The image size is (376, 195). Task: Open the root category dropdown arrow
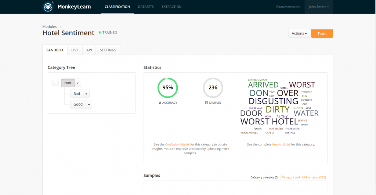(x=78, y=83)
